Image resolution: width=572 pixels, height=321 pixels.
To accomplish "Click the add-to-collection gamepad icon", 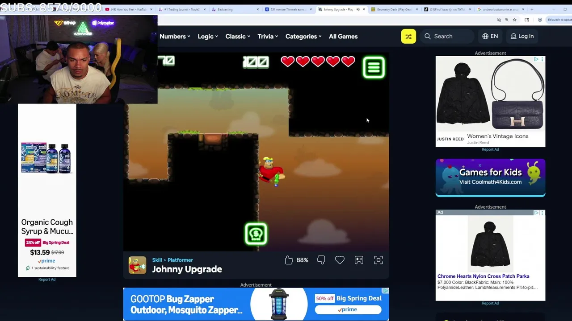I will [359, 260].
